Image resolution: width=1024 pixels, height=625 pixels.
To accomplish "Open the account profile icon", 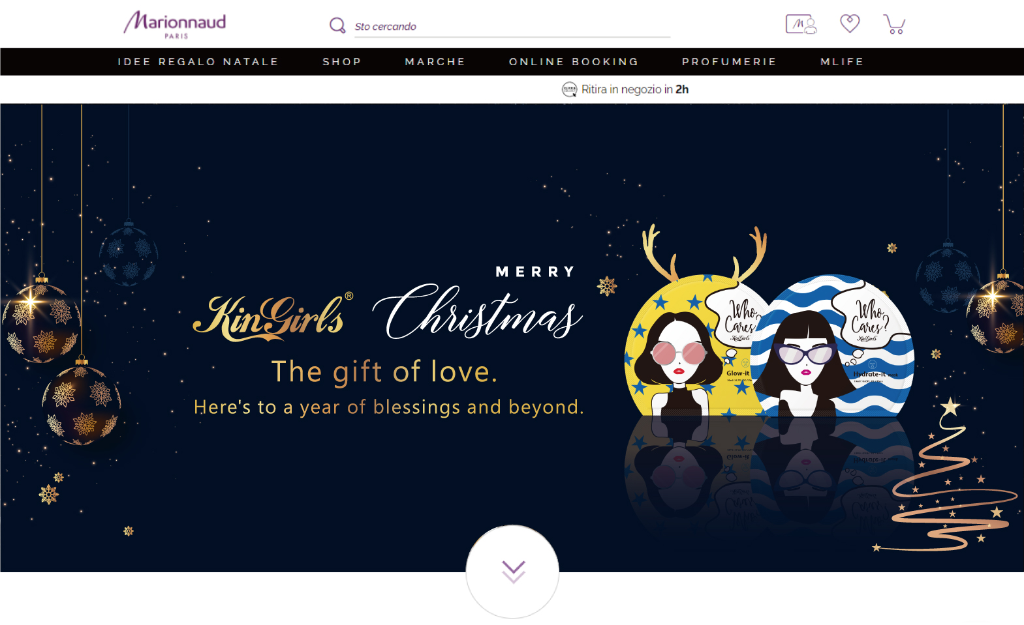I will point(801,24).
